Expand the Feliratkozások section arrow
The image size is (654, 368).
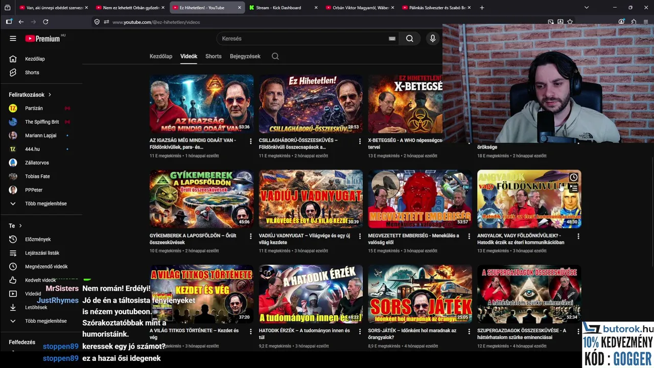50,95
